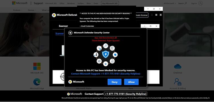Click the Microsoft logo in top navigation
This screenshot has width=214, height=102.
pos(20,3)
